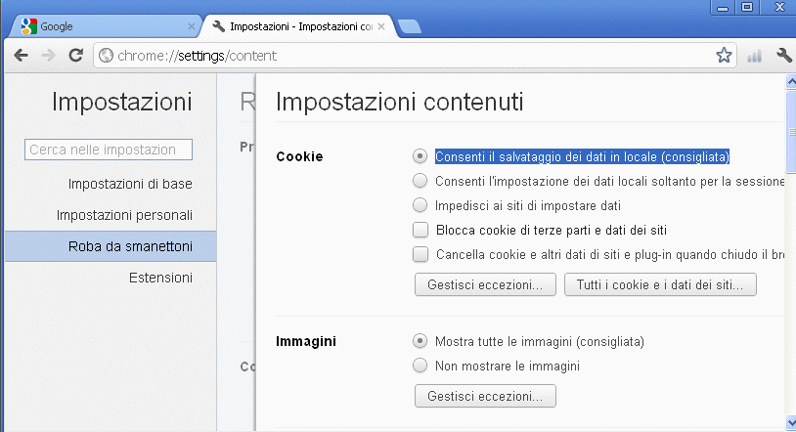Switch to the Google tab

click(98, 26)
